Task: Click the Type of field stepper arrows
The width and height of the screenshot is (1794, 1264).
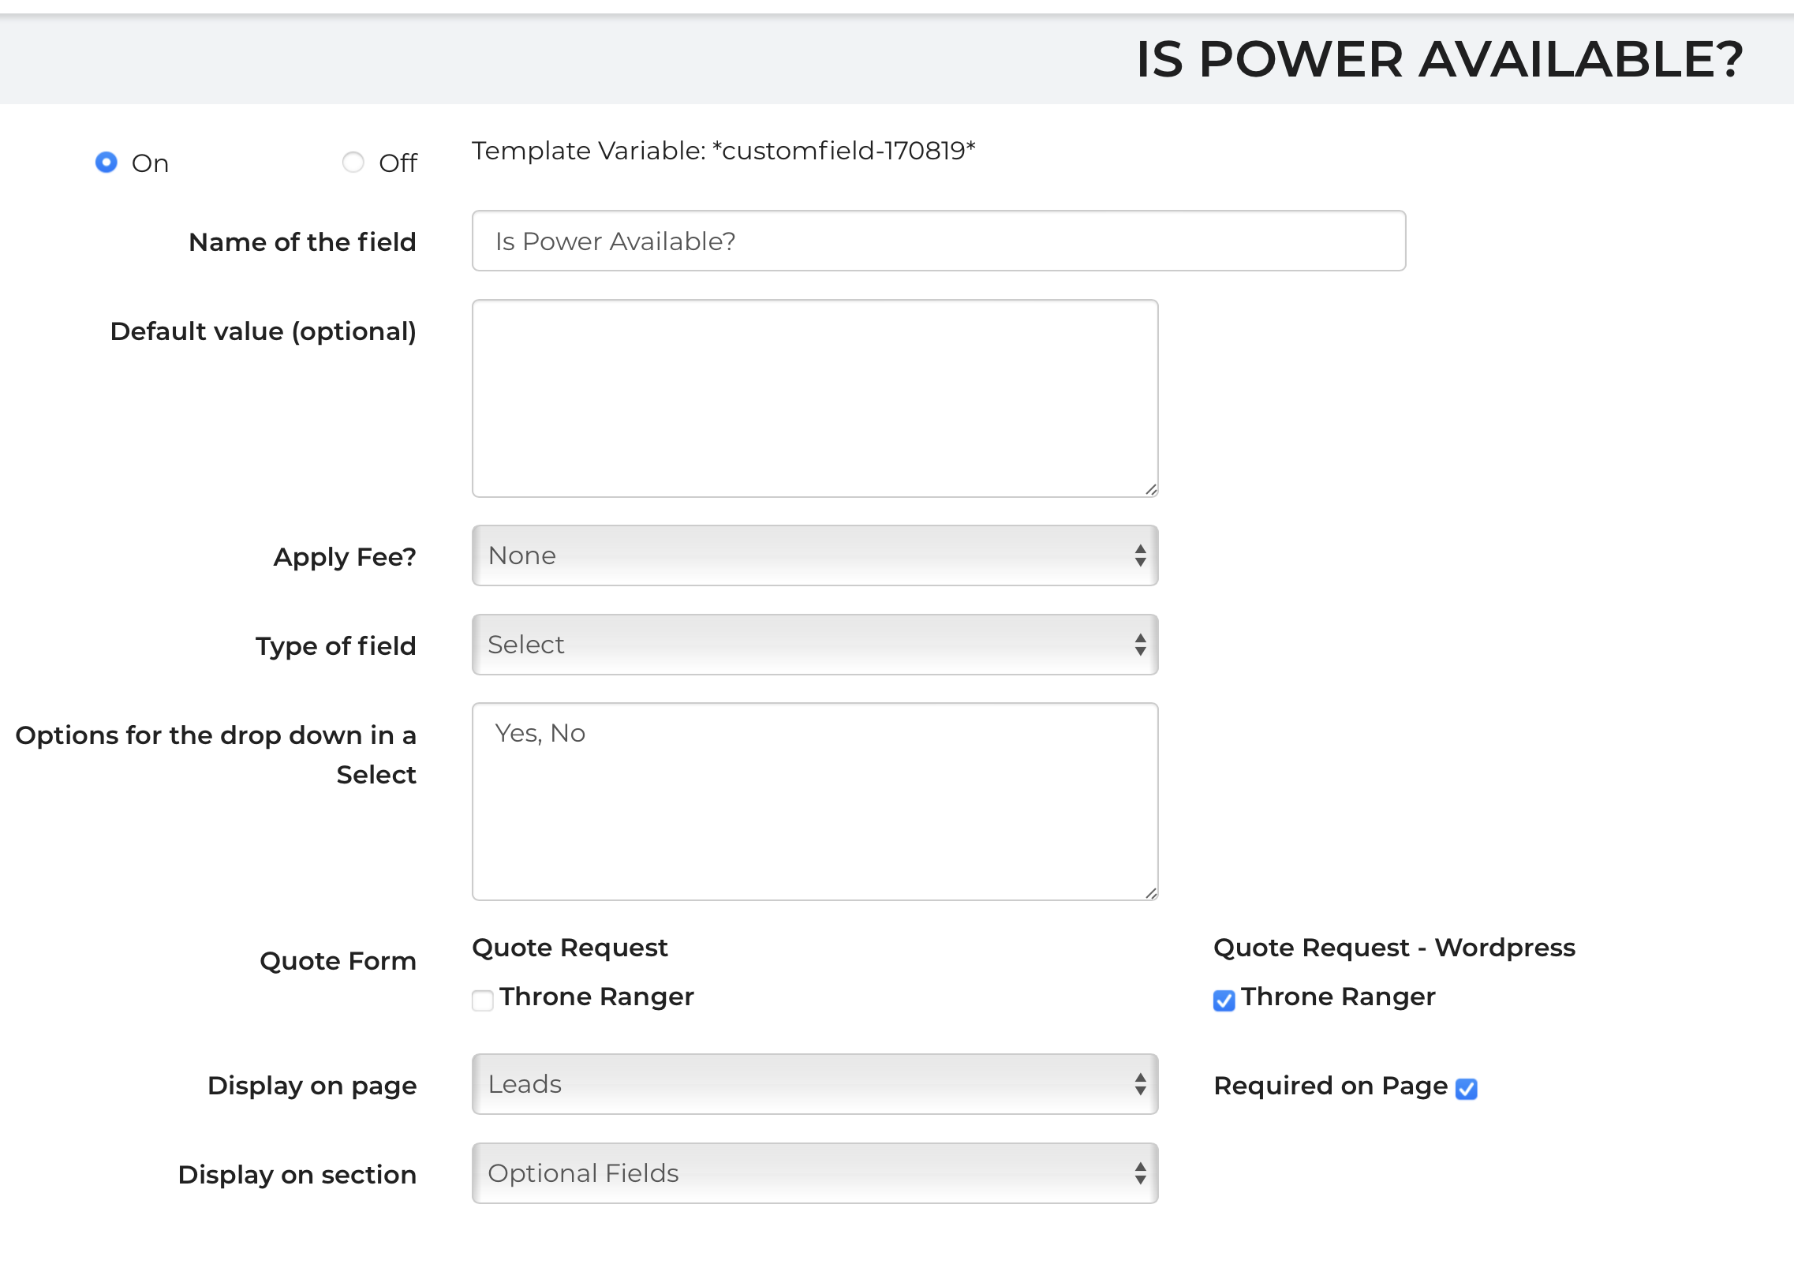Action: pos(1140,645)
